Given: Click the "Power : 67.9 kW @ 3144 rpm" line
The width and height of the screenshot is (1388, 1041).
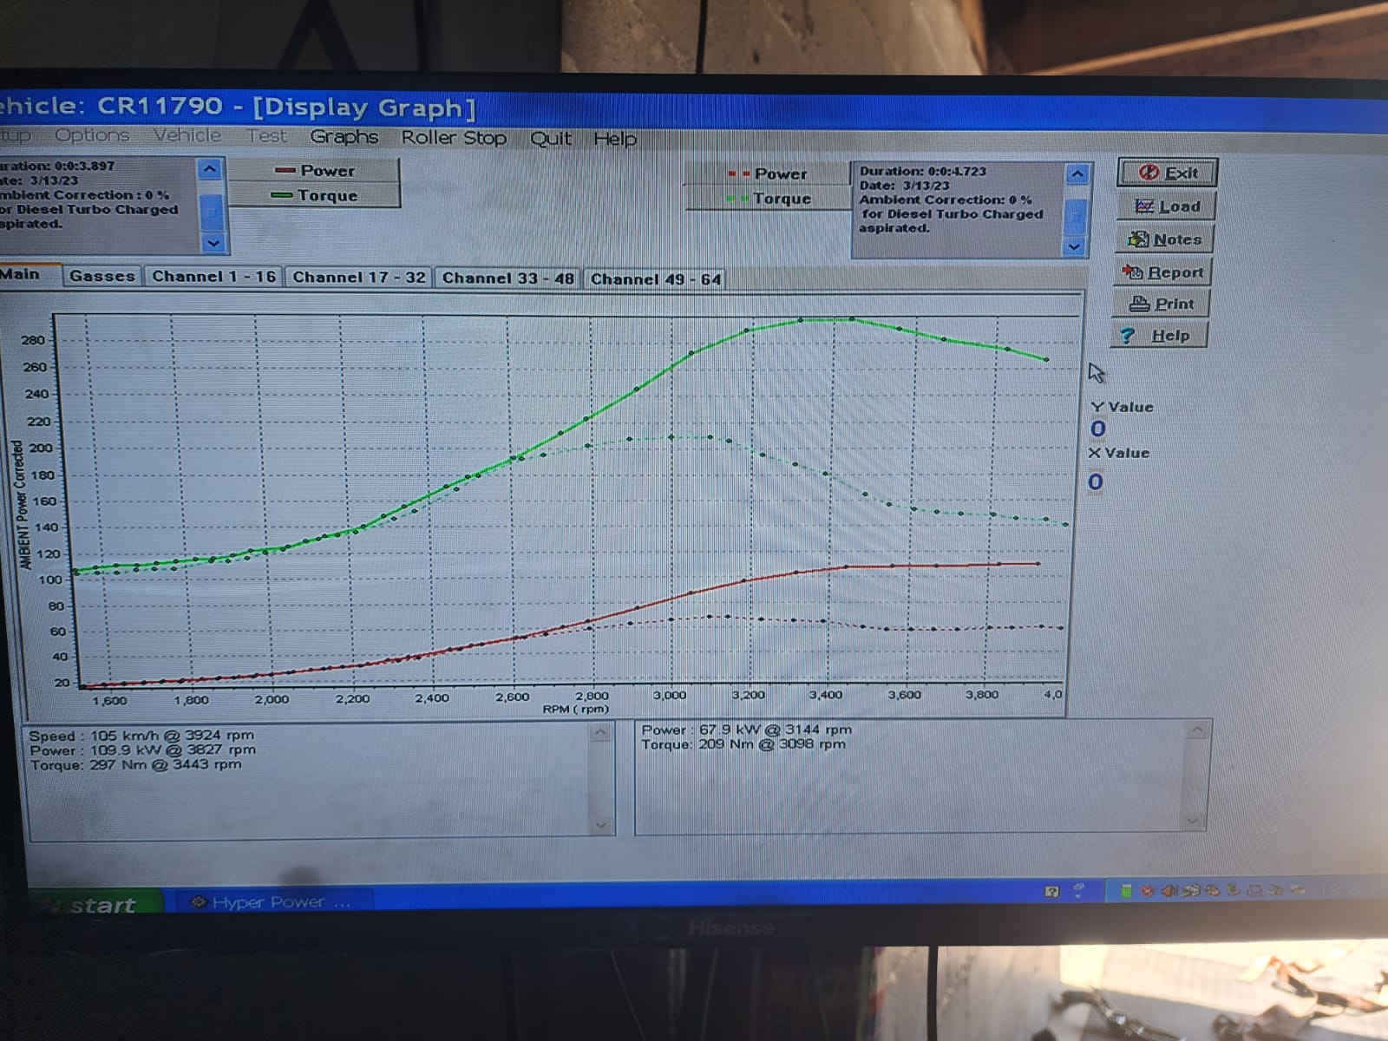Looking at the screenshot, I should [x=746, y=730].
